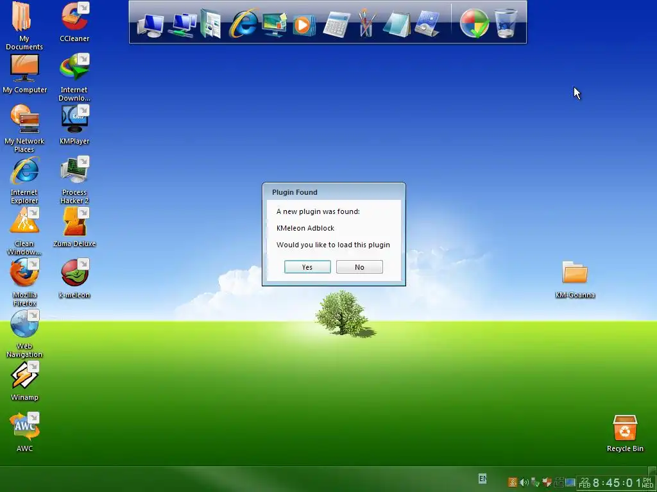The width and height of the screenshot is (657, 492).
Task: Click the taskbar clock showing 8:45:01
Action: point(616,483)
